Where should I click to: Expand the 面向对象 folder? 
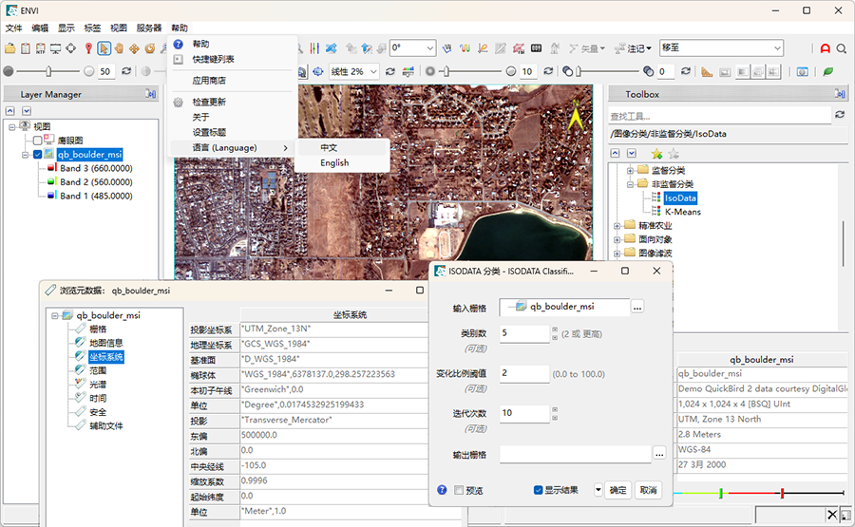(x=617, y=239)
